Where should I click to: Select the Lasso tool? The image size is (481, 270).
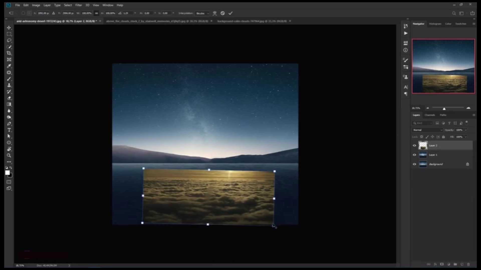pos(9,40)
